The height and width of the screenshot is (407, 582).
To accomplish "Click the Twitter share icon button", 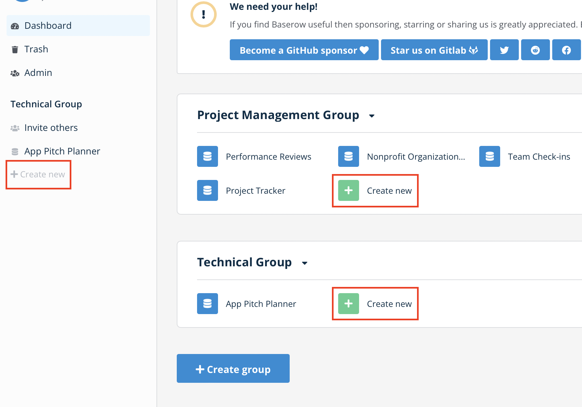I will click(x=504, y=50).
